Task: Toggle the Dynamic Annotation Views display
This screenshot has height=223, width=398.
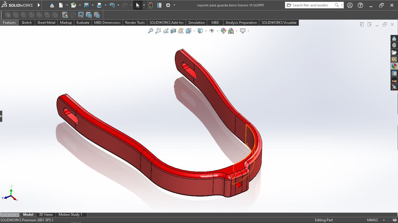Action: tap(181, 30)
